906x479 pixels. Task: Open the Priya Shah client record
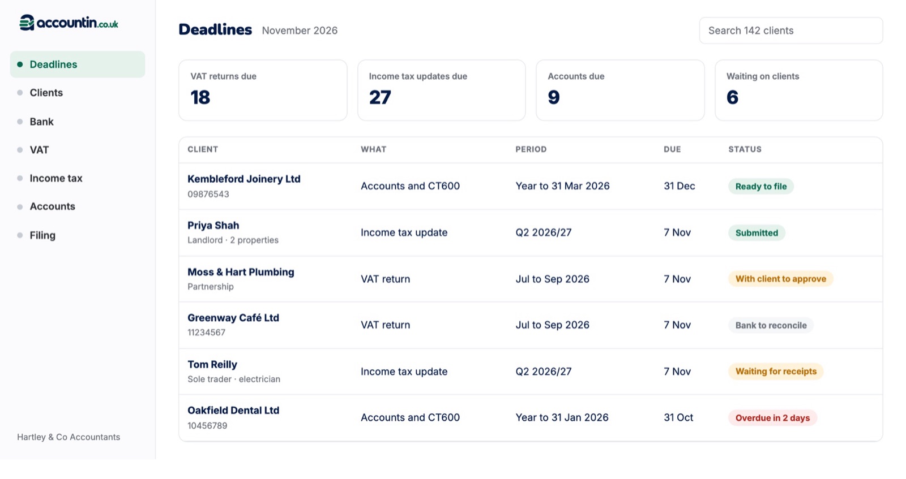(x=213, y=225)
